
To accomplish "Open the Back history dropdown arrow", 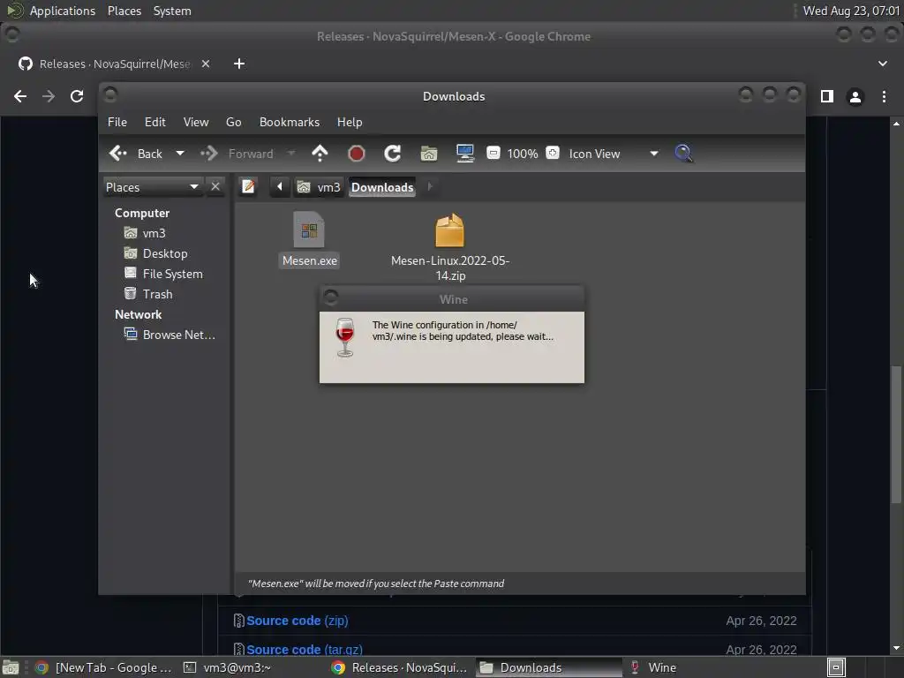I will 180,154.
